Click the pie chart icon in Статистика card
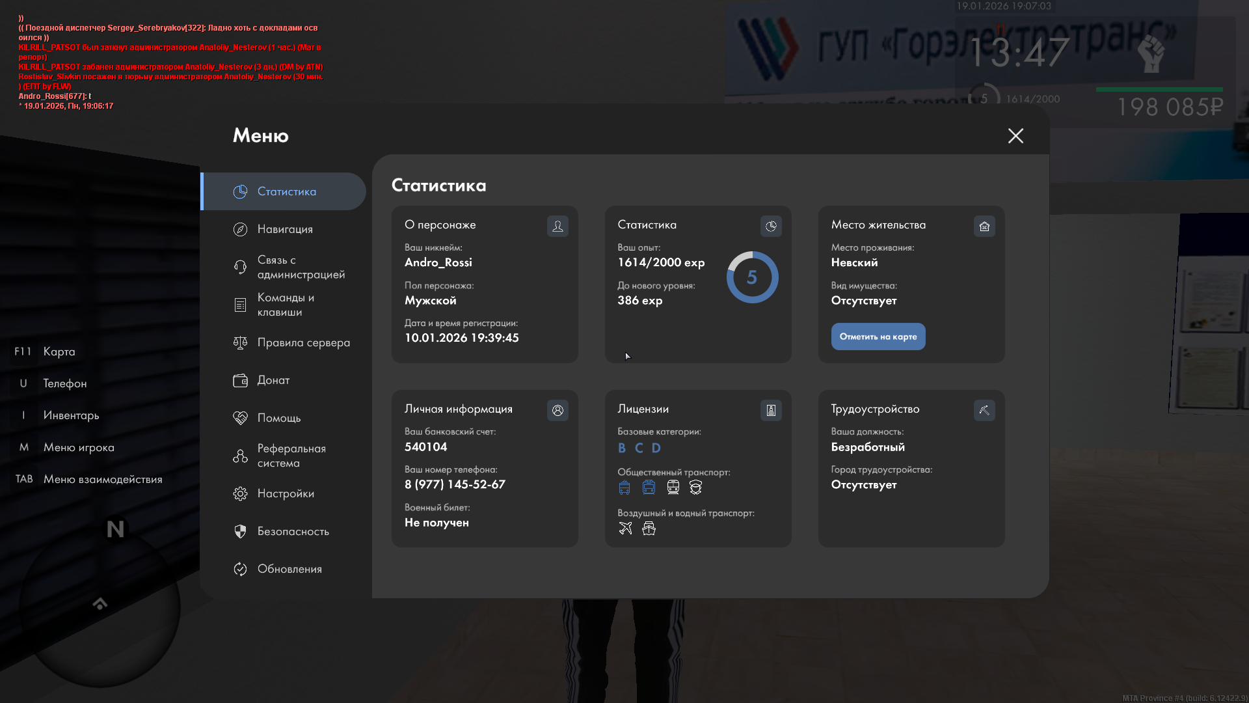Image resolution: width=1249 pixels, height=703 pixels. click(771, 226)
